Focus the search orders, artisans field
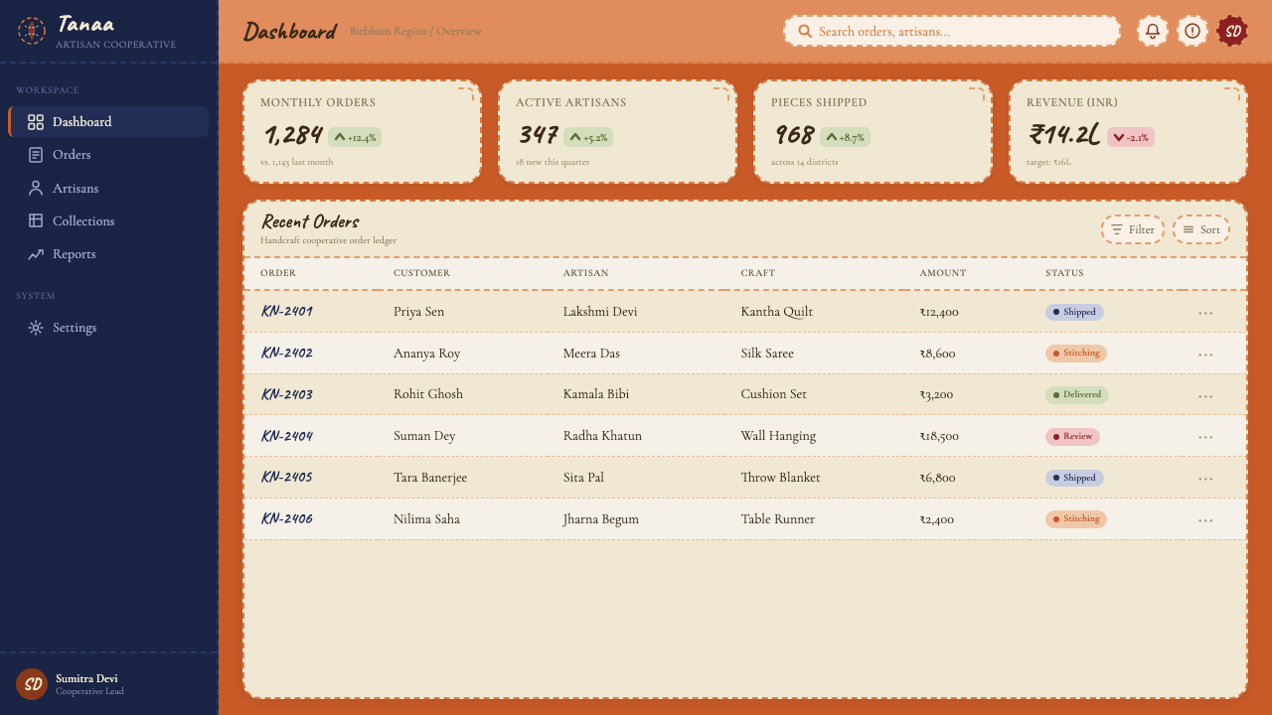The width and height of the screenshot is (1272, 715). [x=952, y=31]
